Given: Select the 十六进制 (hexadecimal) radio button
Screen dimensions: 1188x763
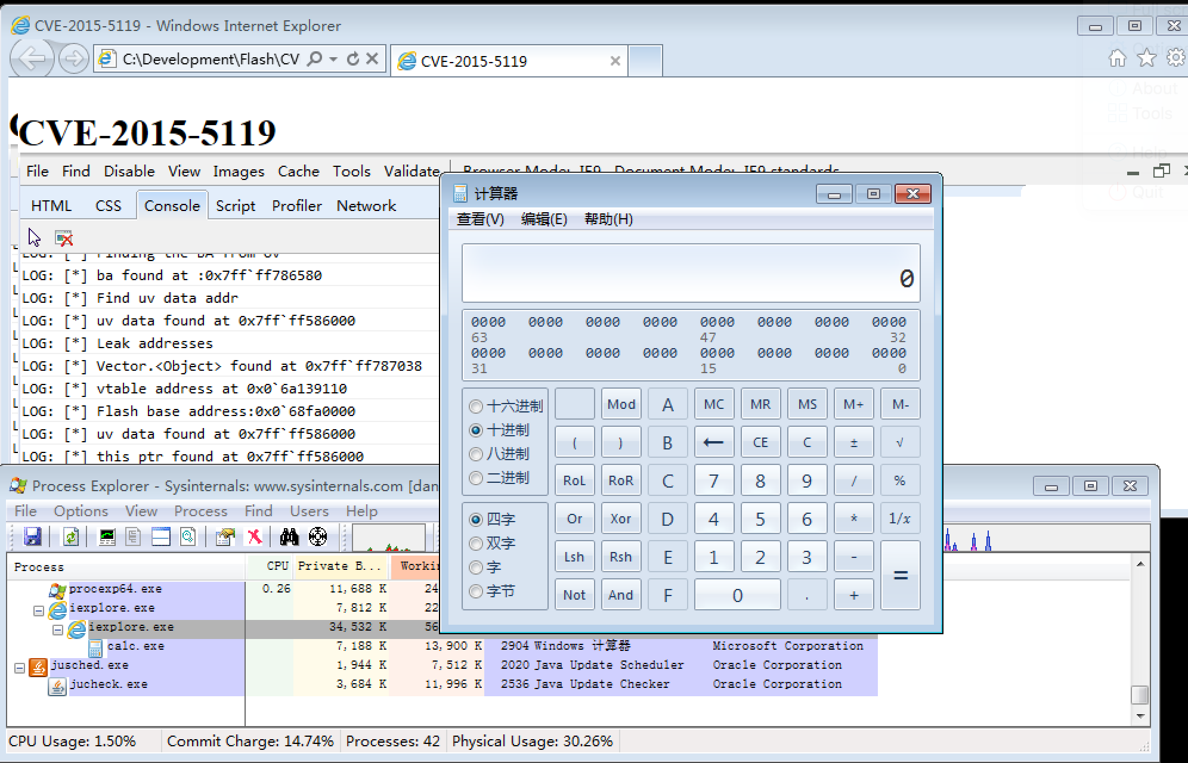Looking at the screenshot, I should (476, 407).
